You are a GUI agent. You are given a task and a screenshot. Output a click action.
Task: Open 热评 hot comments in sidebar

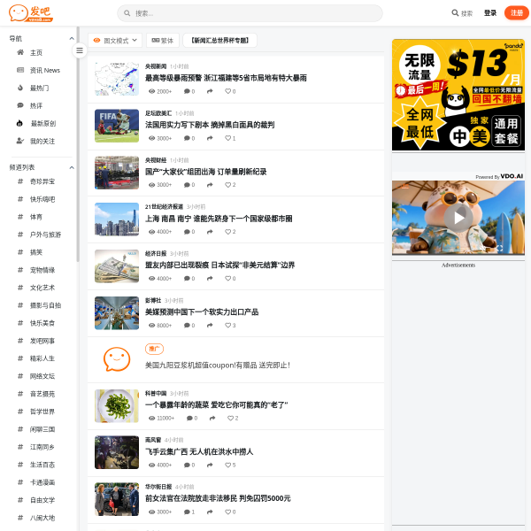[x=36, y=105]
